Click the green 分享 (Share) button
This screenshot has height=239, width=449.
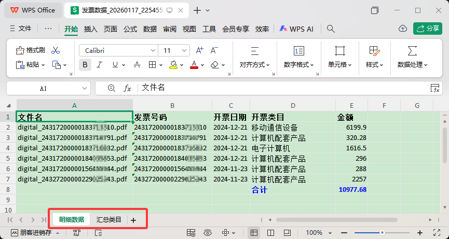click(x=428, y=29)
